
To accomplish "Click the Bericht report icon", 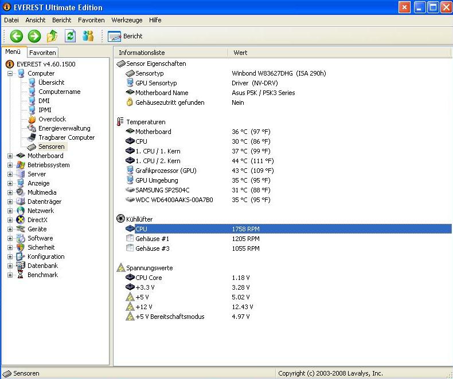I will (x=114, y=36).
